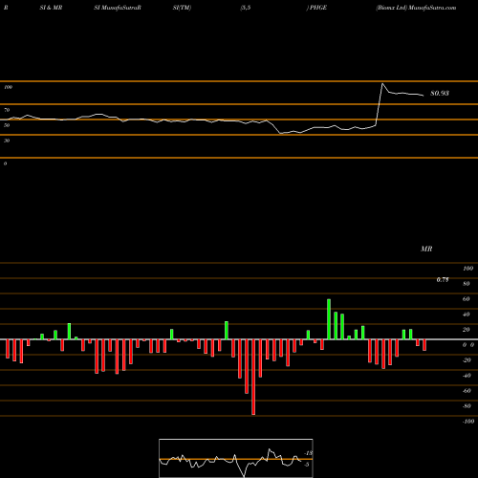Click the tallest green MR bar
Image resolution: width=478 pixels, height=478 pixels.
click(x=329, y=319)
